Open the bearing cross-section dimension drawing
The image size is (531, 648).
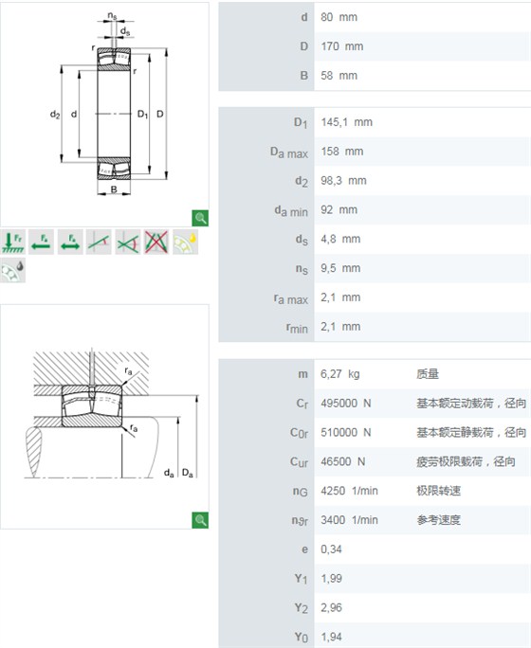coord(104,115)
